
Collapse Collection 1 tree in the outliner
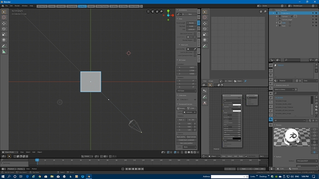273,13
